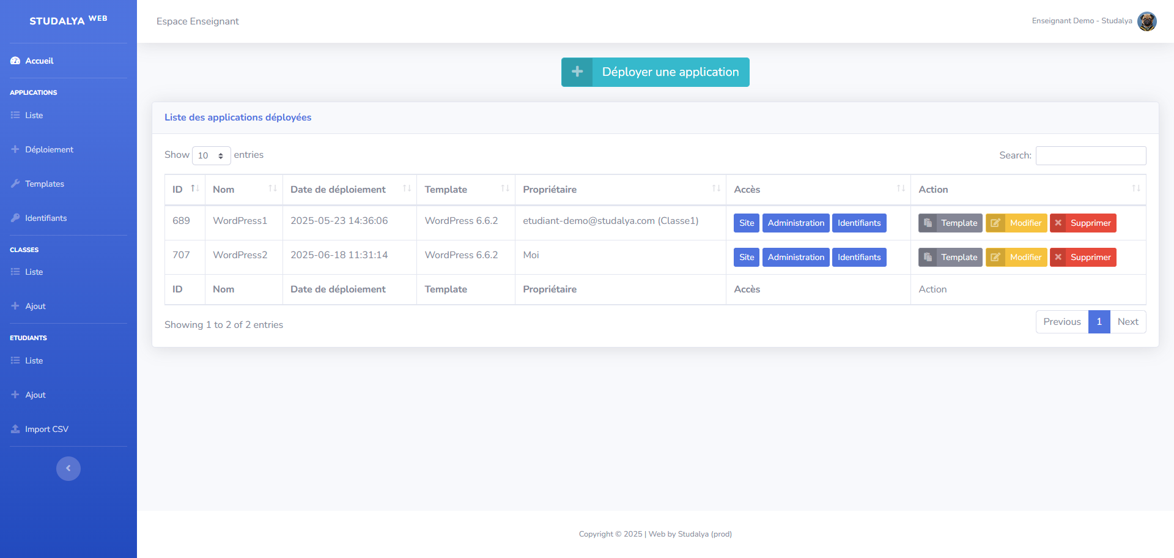1174x558 pixels.
Task: Click Modifier edit icon for WordPress2
Action: click(995, 258)
